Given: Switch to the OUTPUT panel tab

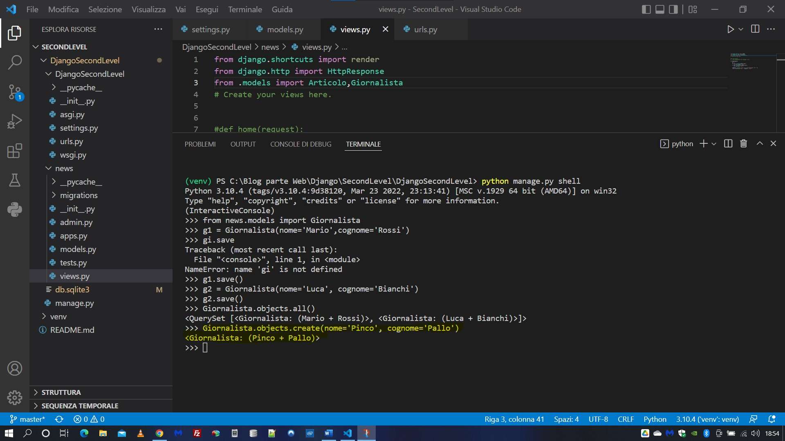Looking at the screenshot, I should 243,144.
